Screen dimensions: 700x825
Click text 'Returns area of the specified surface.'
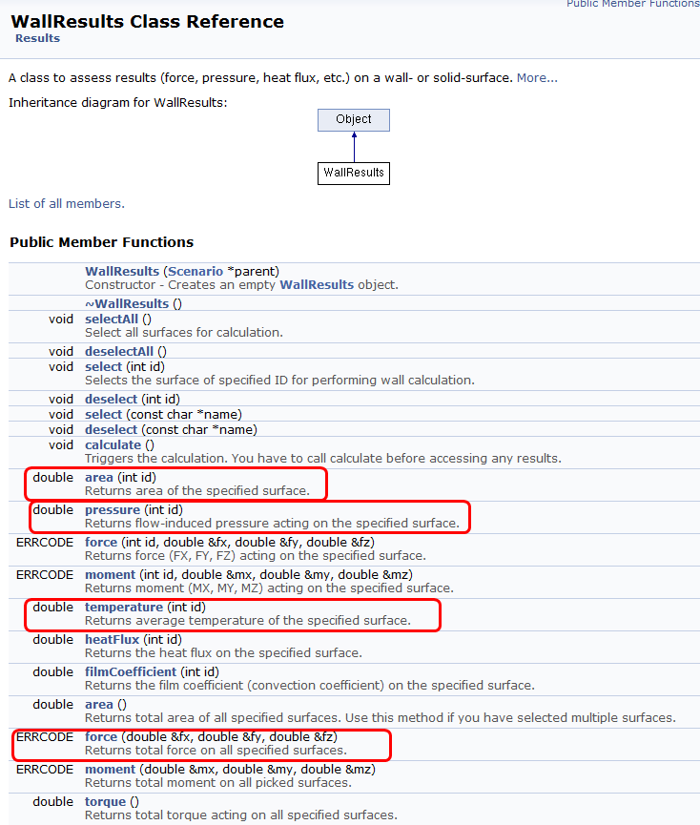click(x=197, y=491)
